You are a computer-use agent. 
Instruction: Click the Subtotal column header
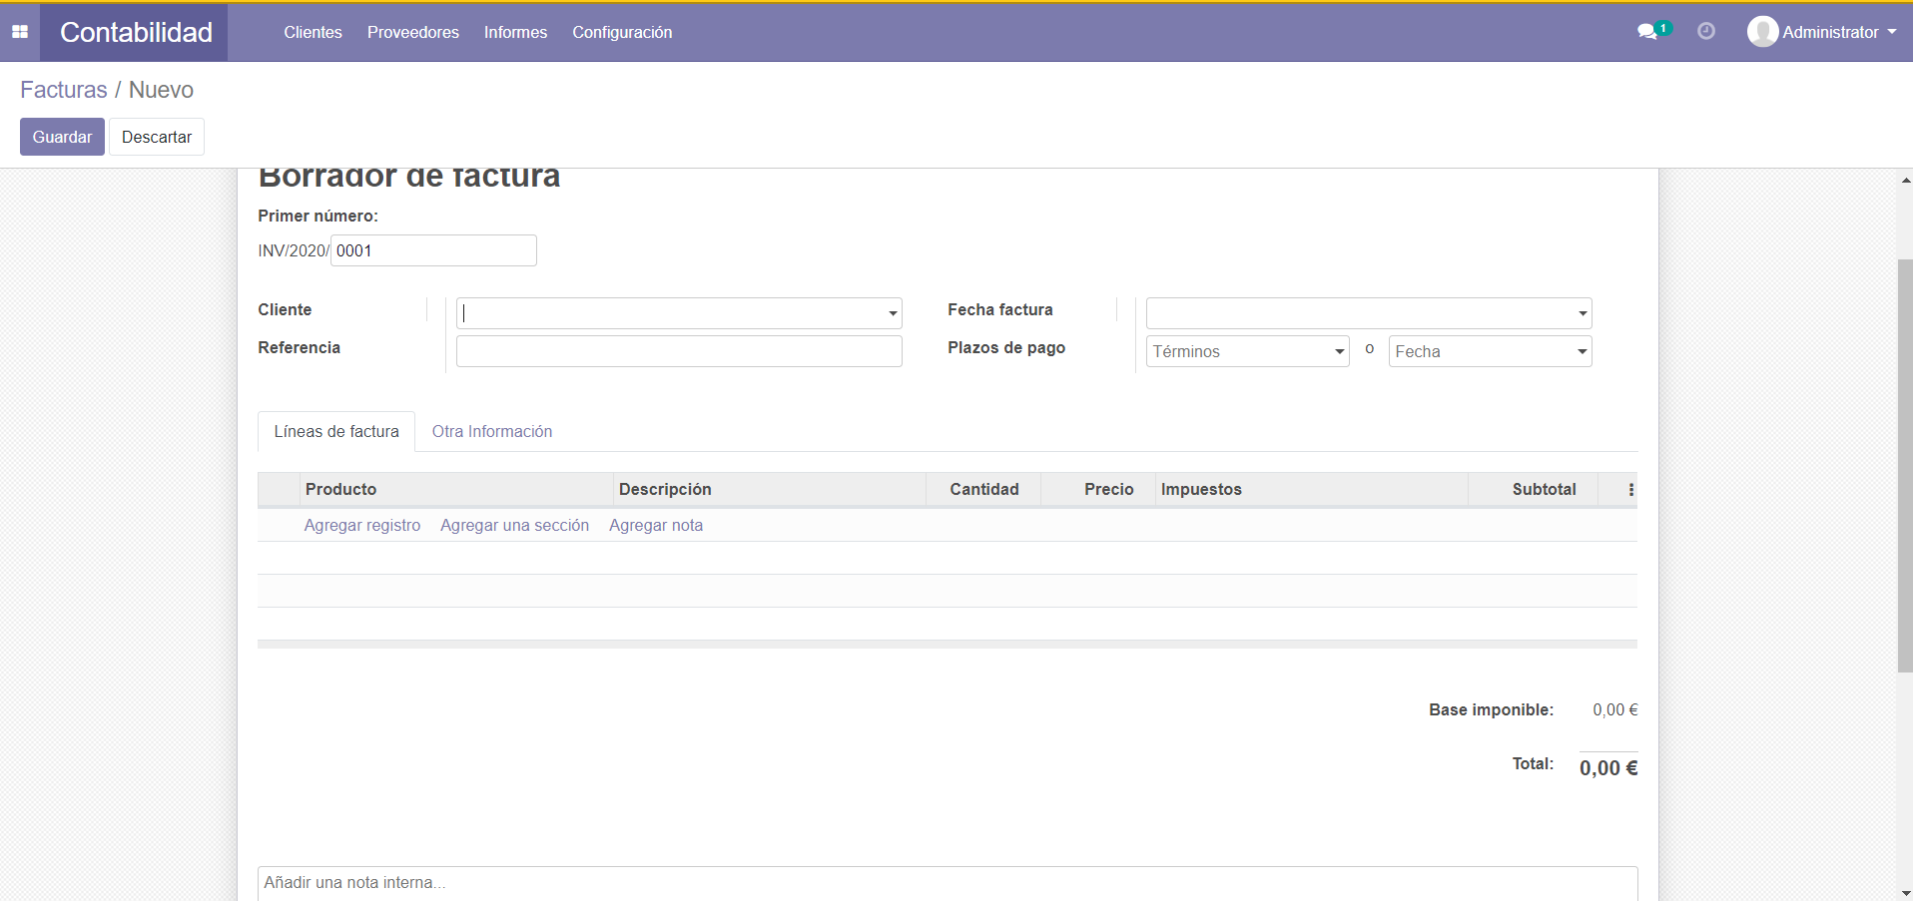(1534, 489)
